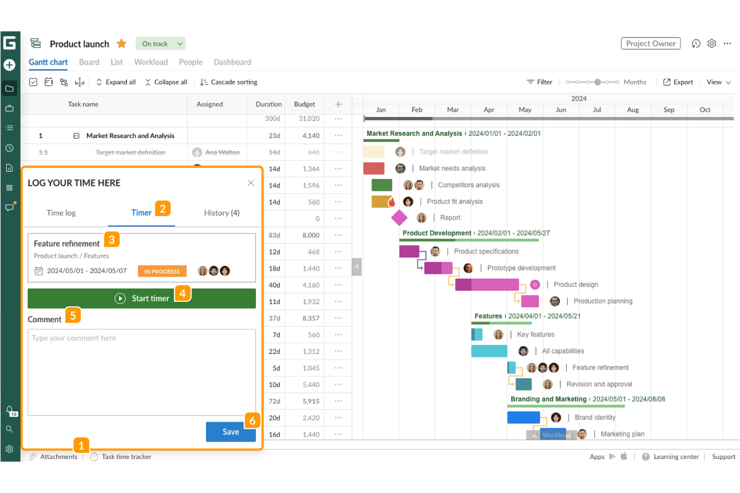The image size is (740, 493).
Task: Save the logged time entry
Action: (230, 432)
